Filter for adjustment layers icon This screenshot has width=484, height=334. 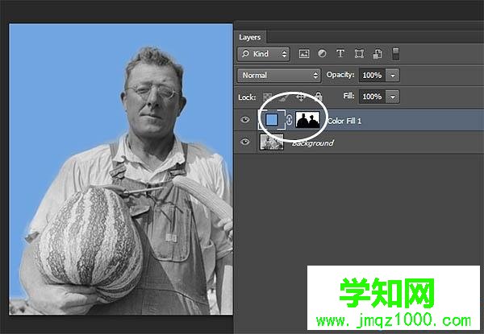tap(322, 54)
